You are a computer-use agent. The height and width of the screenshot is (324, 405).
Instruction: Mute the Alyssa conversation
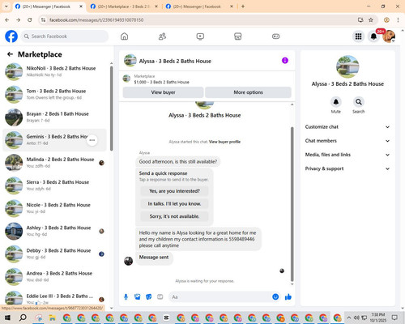[336, 102]
